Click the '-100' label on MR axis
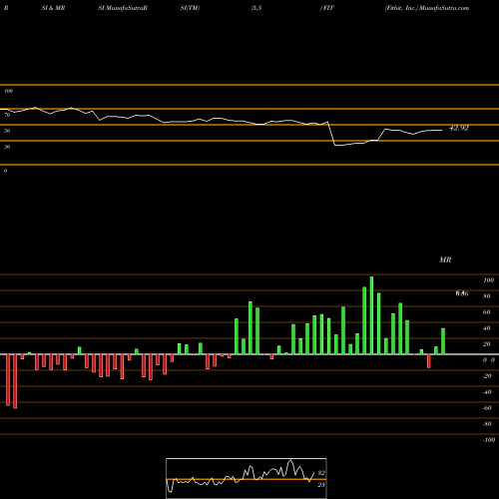 tap(489, 440)
